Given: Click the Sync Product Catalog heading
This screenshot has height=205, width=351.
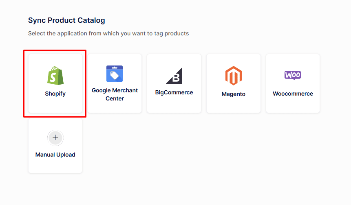Looking at the screenshot, I should point(66,20).
